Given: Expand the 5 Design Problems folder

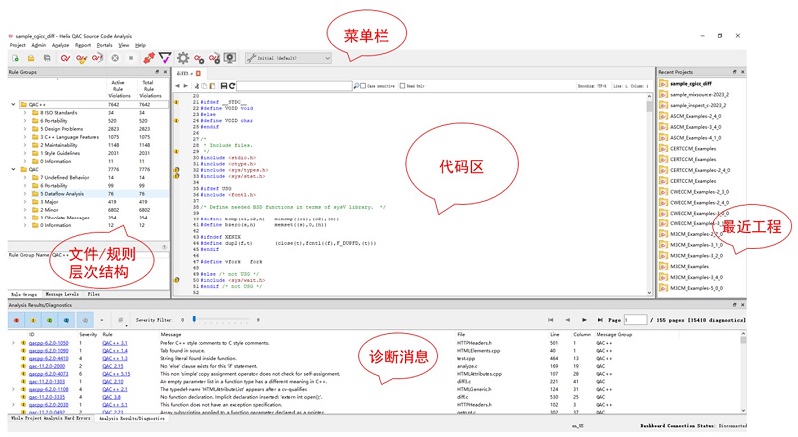Looking at the screenshot, I should tap(25, 129).
